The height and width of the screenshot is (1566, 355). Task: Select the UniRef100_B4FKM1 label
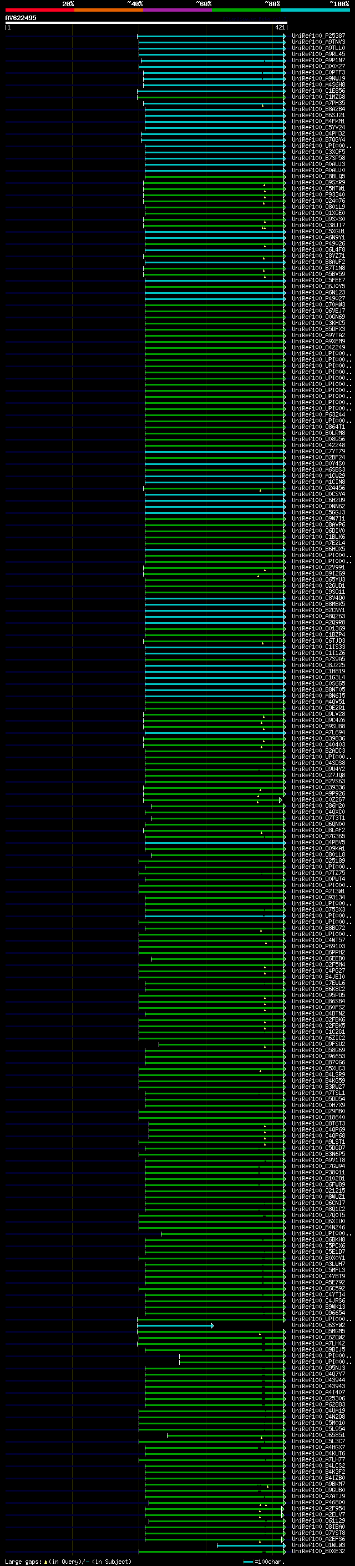[x=318, y=122]
